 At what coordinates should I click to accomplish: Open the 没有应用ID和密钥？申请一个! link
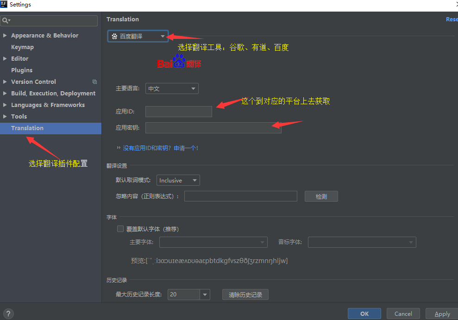click(x=160, y=148)
